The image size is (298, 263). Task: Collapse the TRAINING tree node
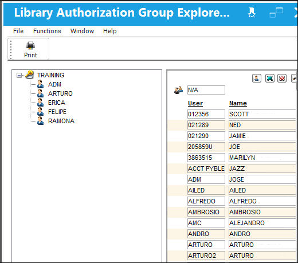[x=19, y=75]
